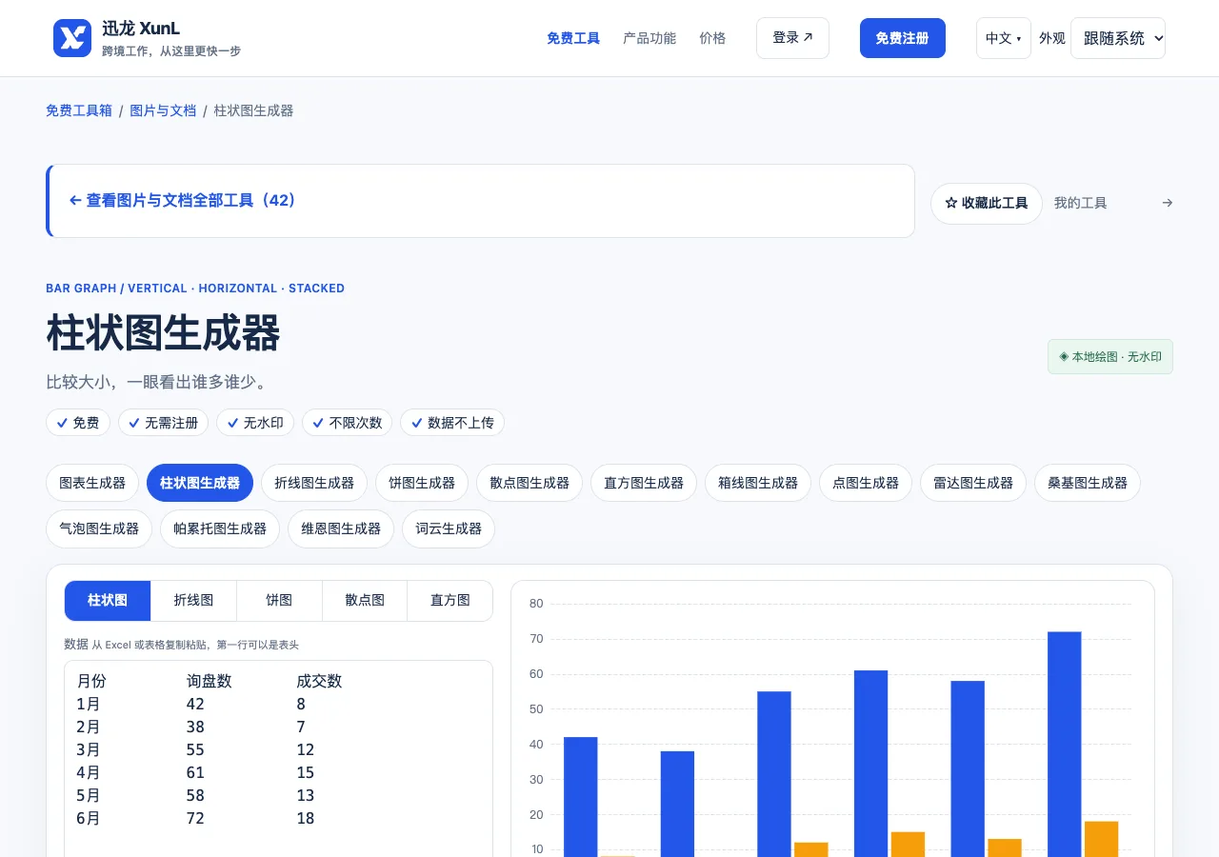Select the 雷达图生成器 tool pill
This screenshot has width=1219, height=857.
point(973,483)
